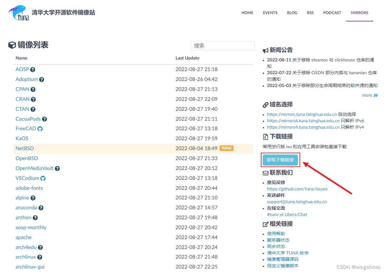Click the Last Update column header

[x=188, y=58]
